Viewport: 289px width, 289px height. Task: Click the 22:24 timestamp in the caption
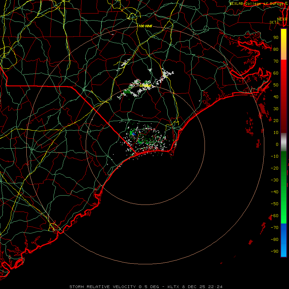(x=215, y=287)
